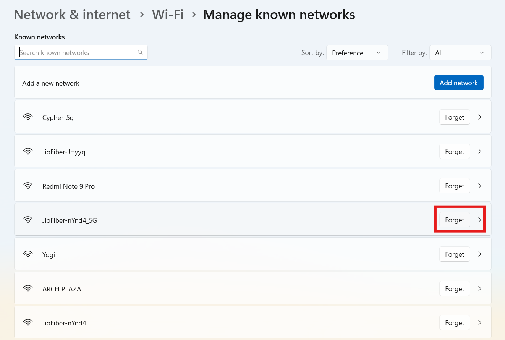Click the Wi-Fi icon beside JioFiber-nYnd4_5G
Viewport: 505px width, 340px height.
pos(28,220)
